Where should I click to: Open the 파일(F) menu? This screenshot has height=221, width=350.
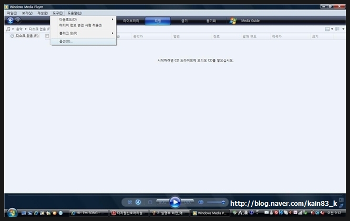(x=12, y=13)
